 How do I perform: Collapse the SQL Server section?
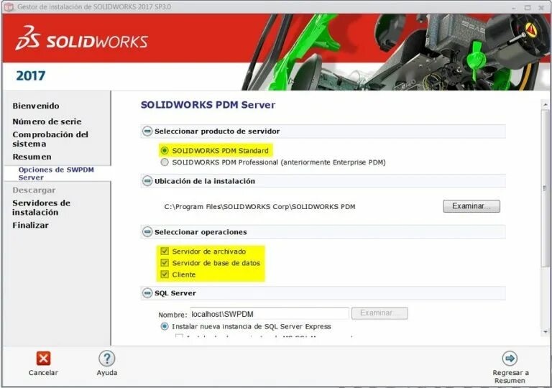[x=147, y=293]
